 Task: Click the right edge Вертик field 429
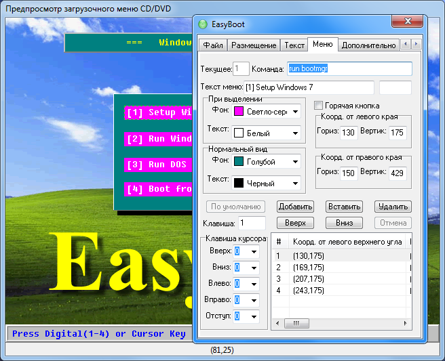click(x=397, y=173)
